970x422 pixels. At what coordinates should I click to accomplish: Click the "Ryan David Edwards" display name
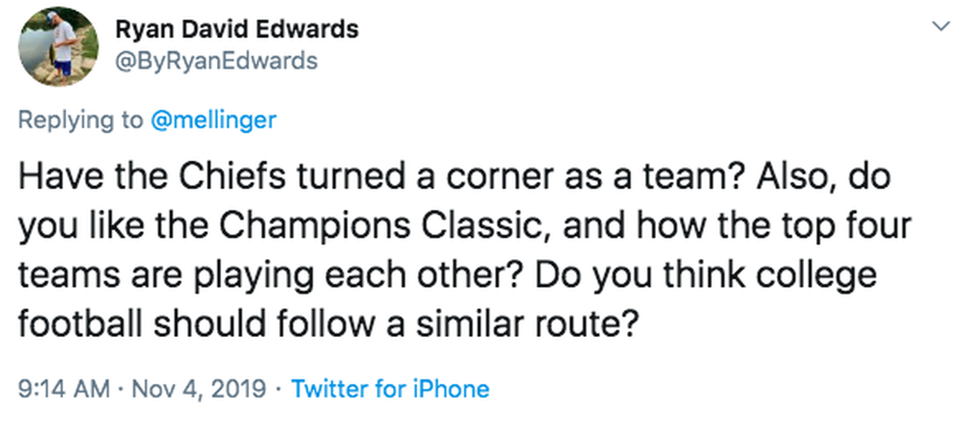coord(237,30)
